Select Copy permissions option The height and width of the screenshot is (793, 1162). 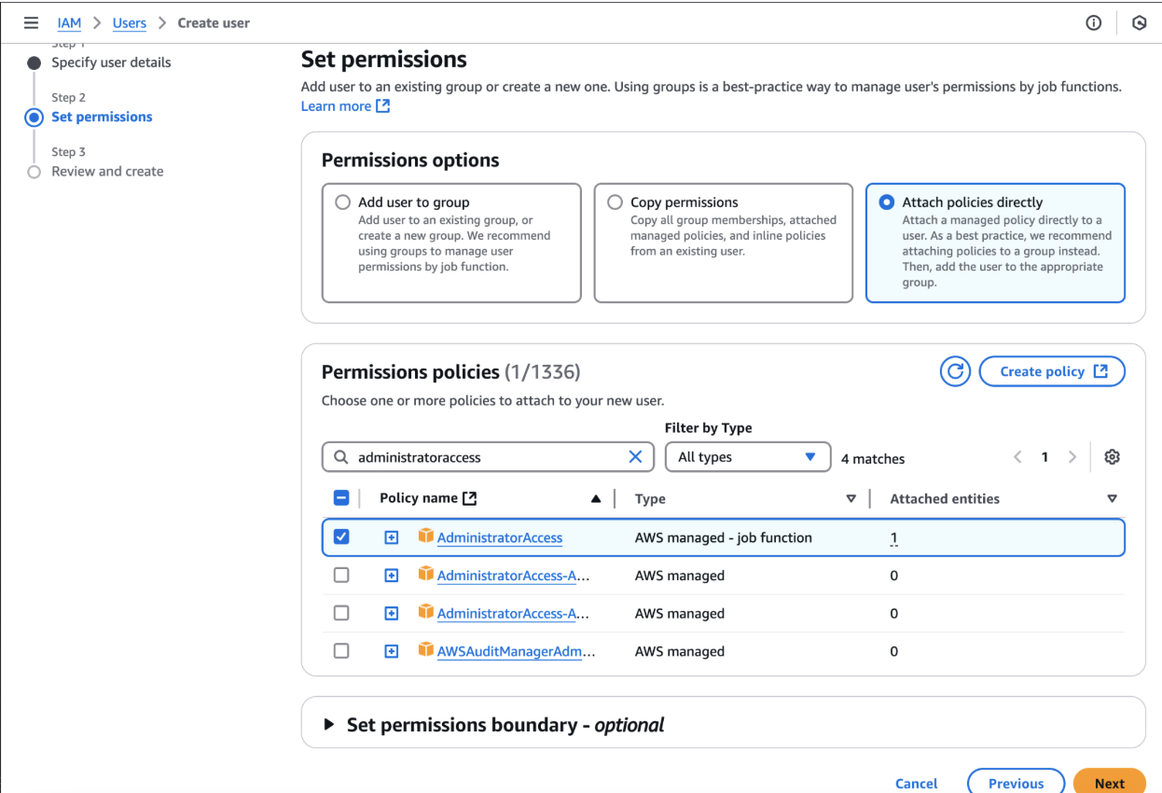615,202
